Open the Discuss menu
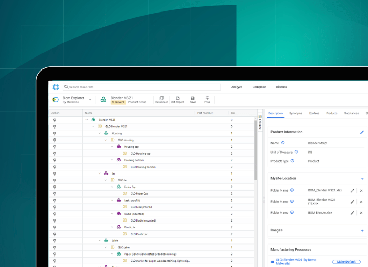This screenshot has height=267, width=368. click(x=282, y=87)
